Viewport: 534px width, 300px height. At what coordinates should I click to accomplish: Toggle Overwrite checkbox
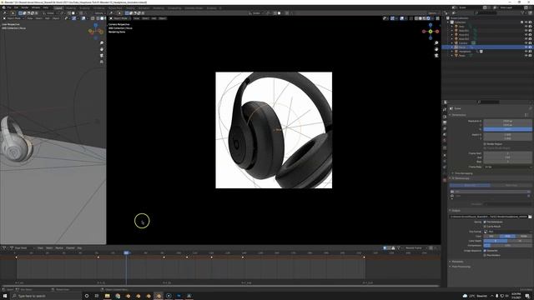point(485,251)
